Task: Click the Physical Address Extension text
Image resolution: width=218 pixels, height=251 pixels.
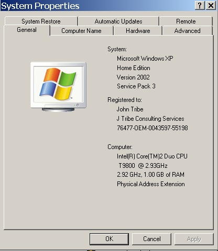Action: [151, 184]
